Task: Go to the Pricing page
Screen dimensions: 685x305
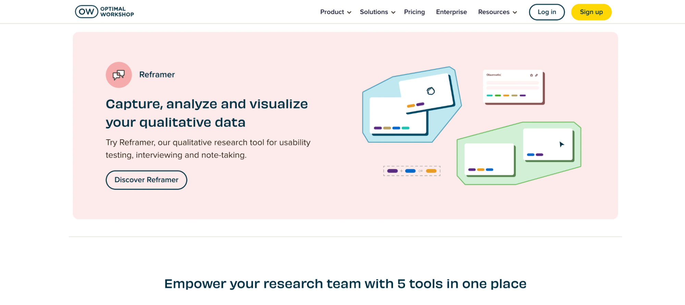Action: tap(414, 12)
